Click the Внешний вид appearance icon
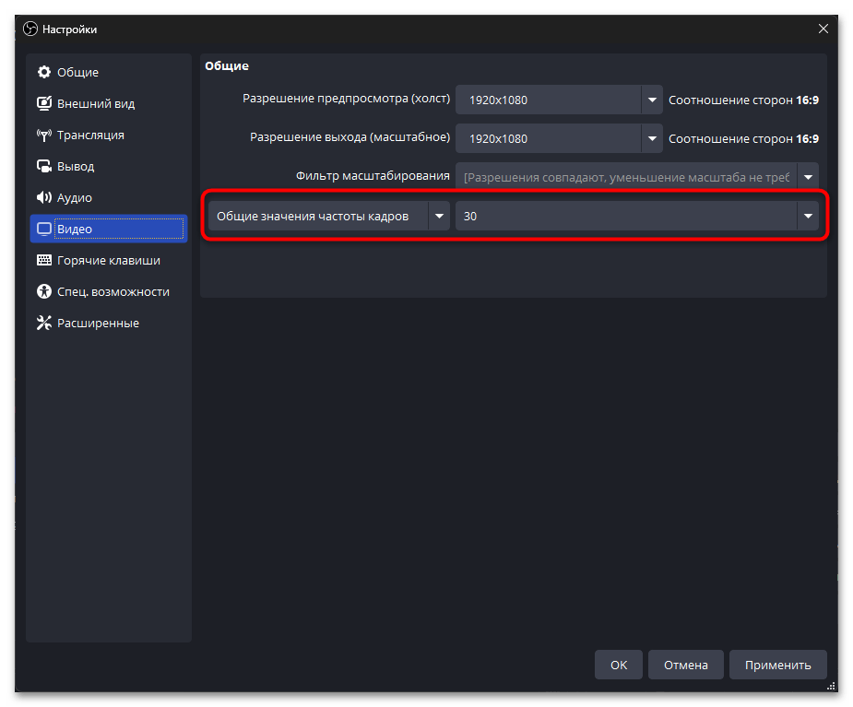 43,104
